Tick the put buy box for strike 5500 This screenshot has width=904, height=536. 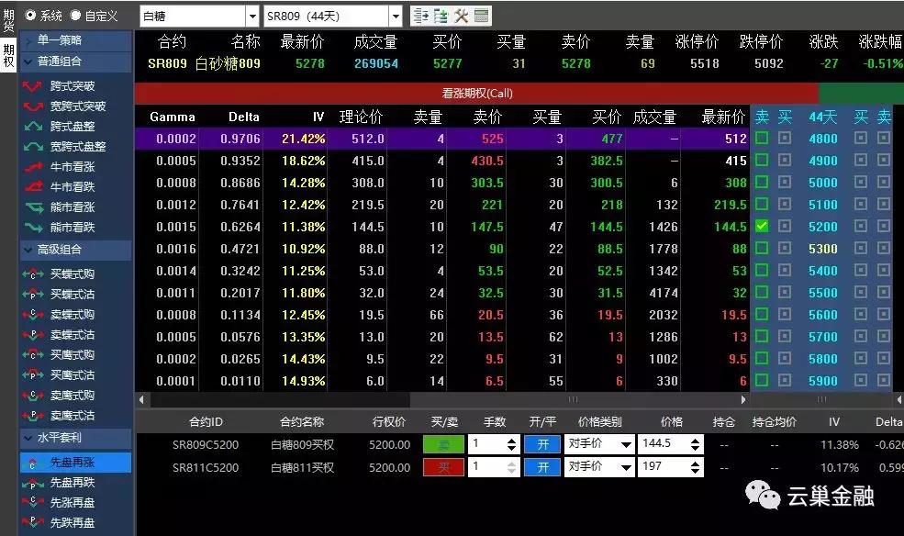[x=861, y=292]
